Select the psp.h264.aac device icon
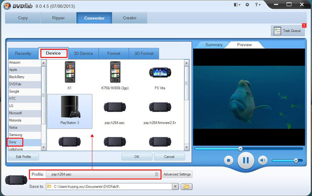This screenshot has height=196, width=312. click(115, 107)
